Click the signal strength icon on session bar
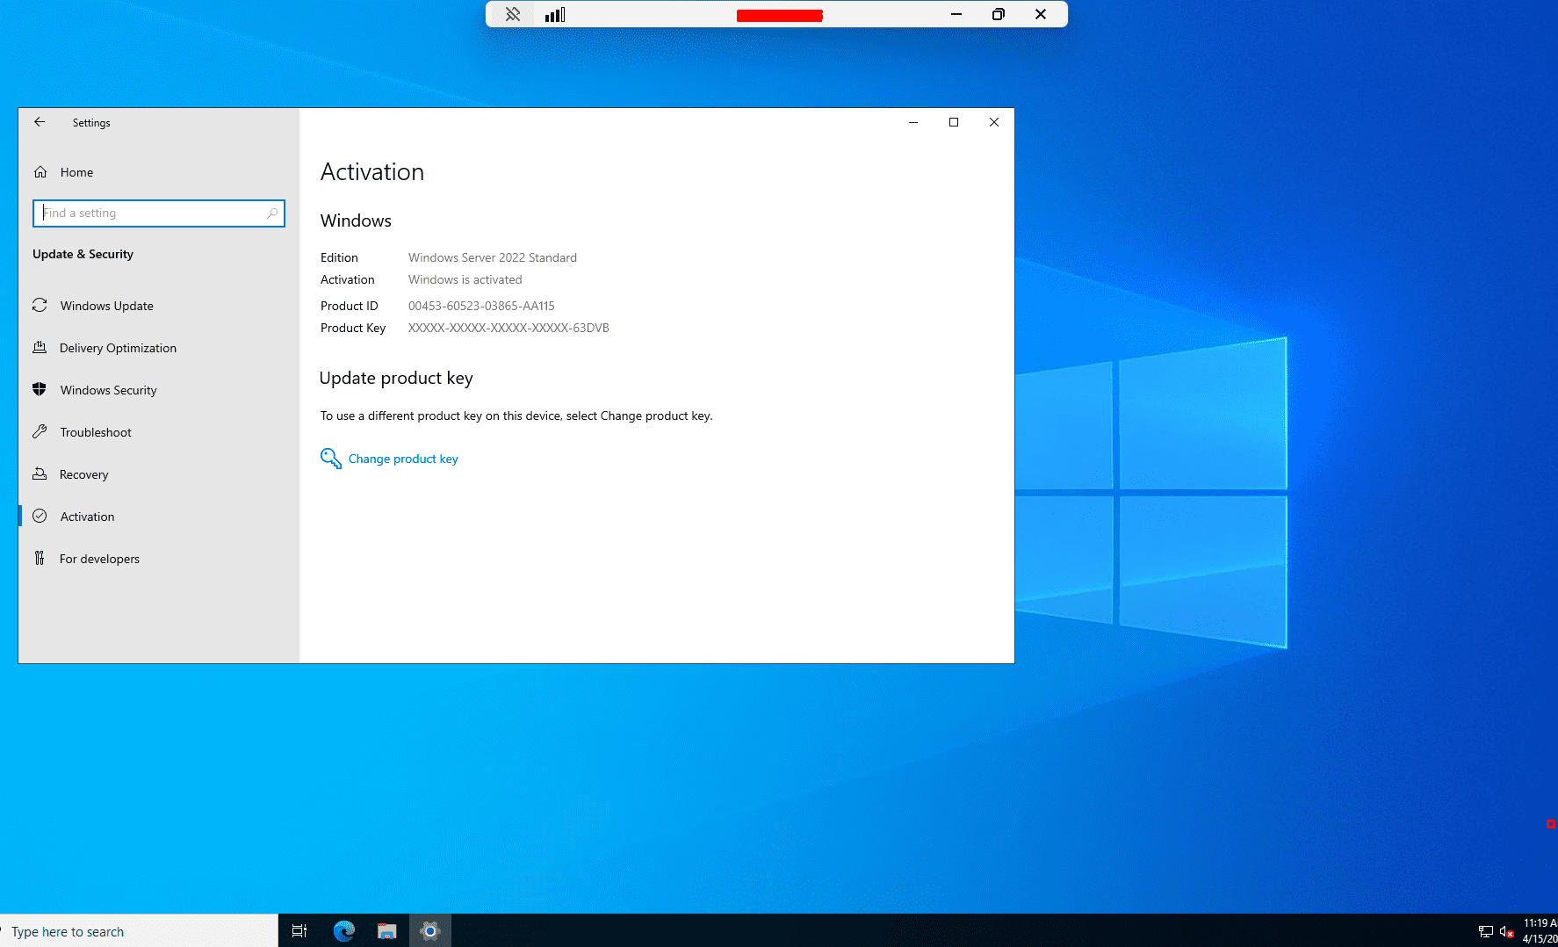1558x947 pixels. click(x=555, y=14)
